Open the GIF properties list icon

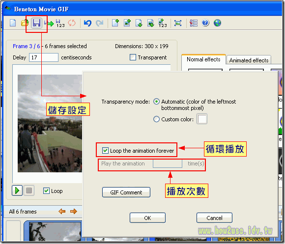coord(194,23)
